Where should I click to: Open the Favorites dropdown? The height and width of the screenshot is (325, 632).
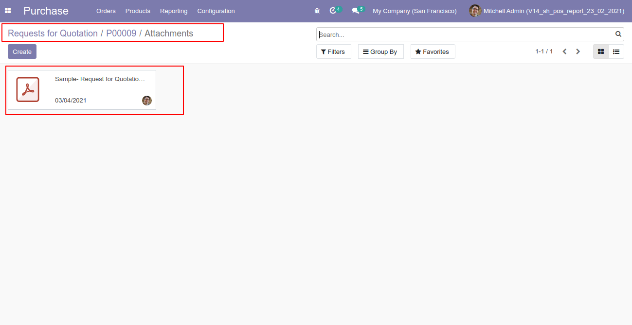click(x=433, y=51)
